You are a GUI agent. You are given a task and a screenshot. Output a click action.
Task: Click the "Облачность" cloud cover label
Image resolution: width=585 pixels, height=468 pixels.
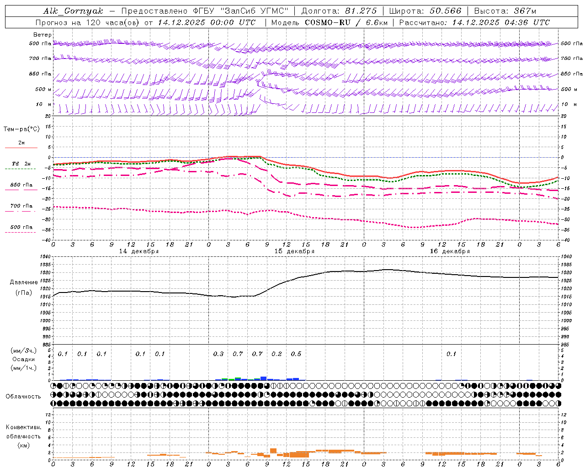(x=23, y=396)
